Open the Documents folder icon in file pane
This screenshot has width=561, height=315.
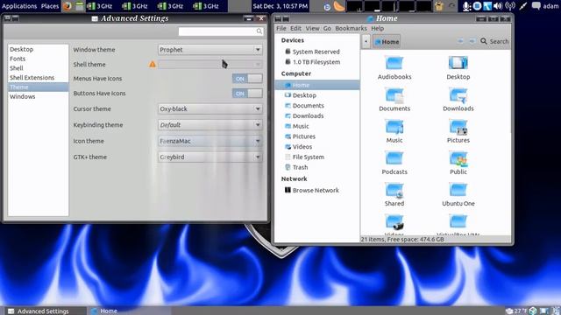tap(394, 95)
